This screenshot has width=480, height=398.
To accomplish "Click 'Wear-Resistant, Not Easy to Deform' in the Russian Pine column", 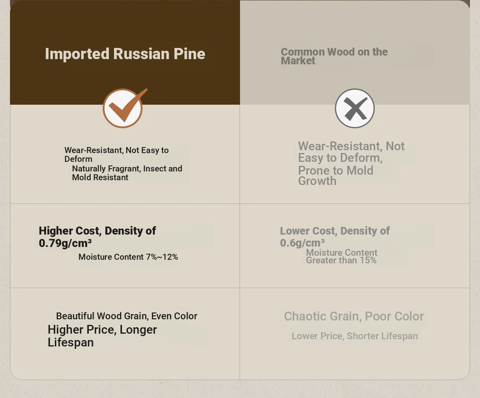I will tap(116, 155).
